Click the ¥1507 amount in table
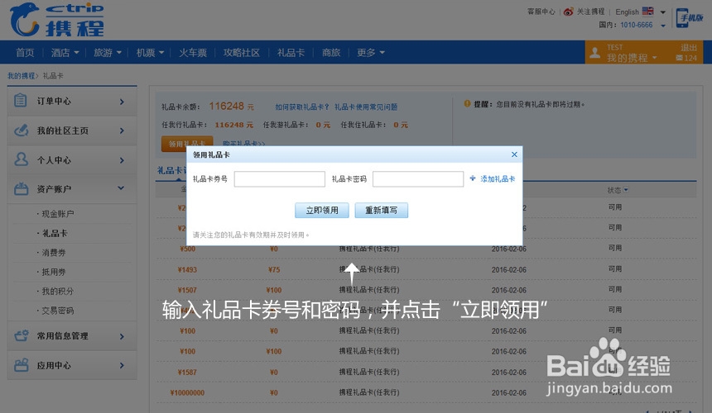The image size is (712, 413). point(187,290)
